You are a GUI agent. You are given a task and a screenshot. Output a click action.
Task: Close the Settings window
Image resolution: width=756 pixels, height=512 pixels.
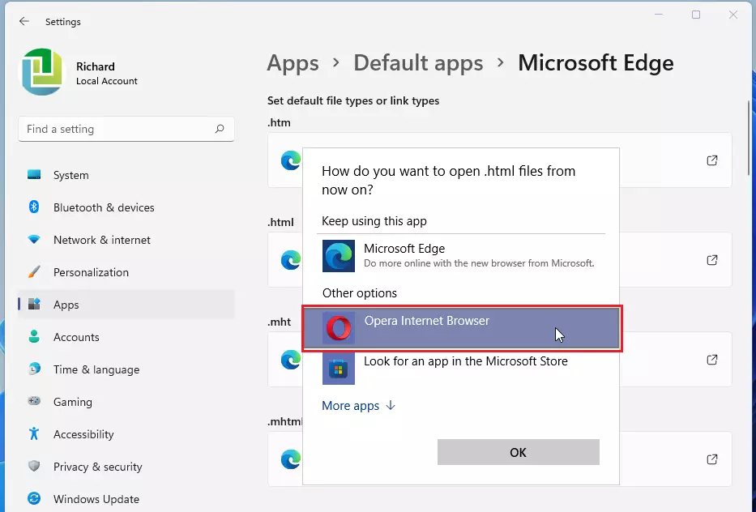[733, 15]
